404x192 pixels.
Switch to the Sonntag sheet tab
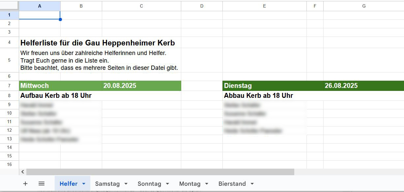pyautogui.click(x=149, y=184)
